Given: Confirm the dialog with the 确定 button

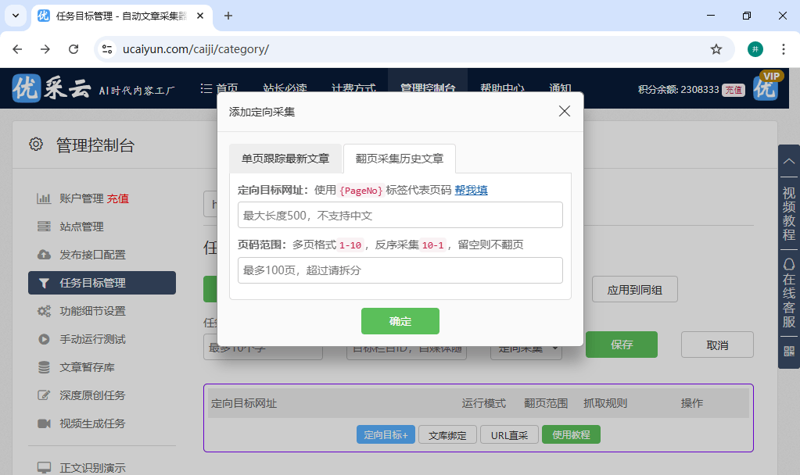Looking at the screenshot, I should [400, 320].
